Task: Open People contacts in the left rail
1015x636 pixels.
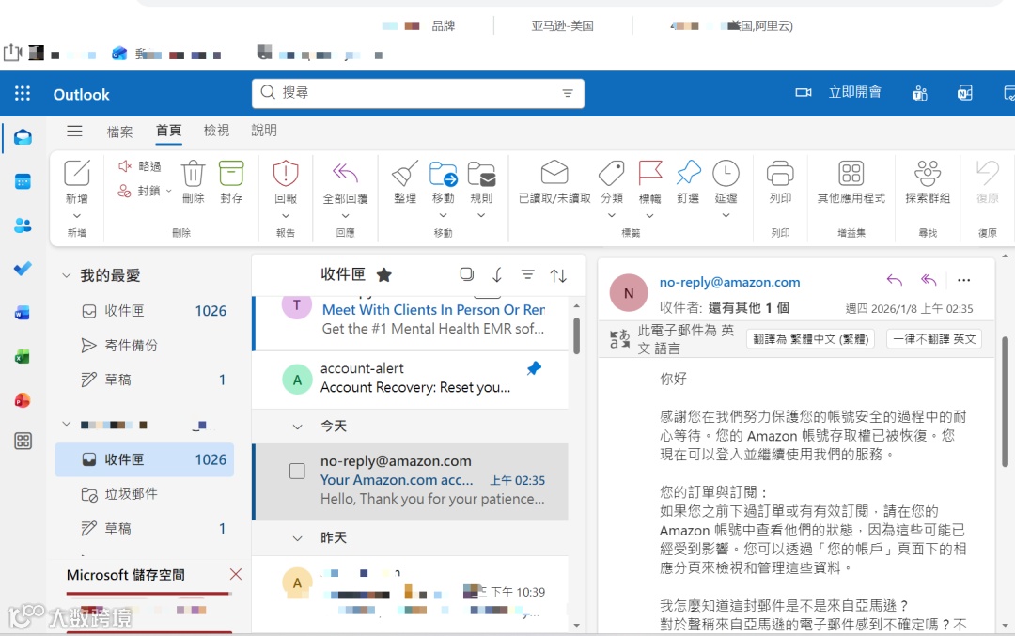Action: pyautogui.click(x=23, y=225)
